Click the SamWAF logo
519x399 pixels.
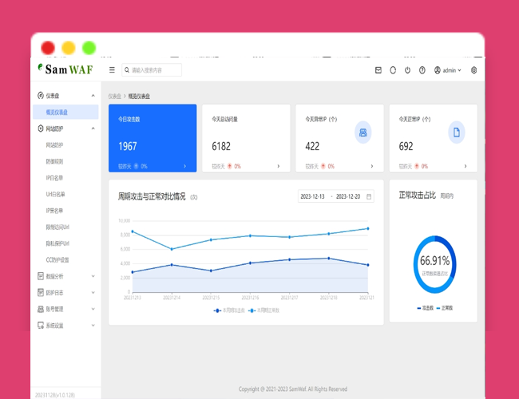64,69
